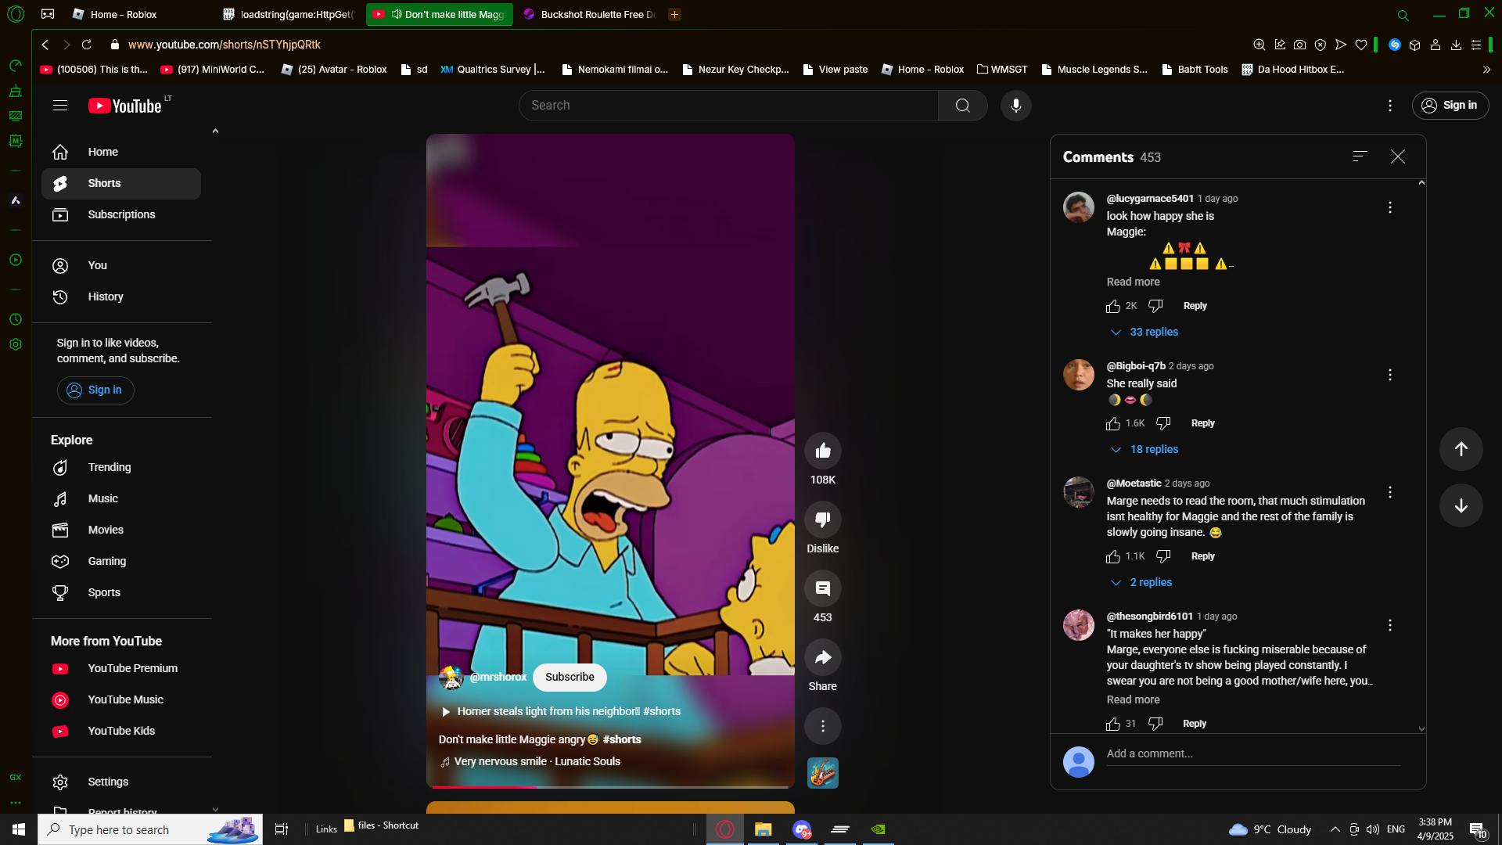1502x845 pixels.
Task: Expand the 33 replies thread
Action: click(x=1144, y=332)
